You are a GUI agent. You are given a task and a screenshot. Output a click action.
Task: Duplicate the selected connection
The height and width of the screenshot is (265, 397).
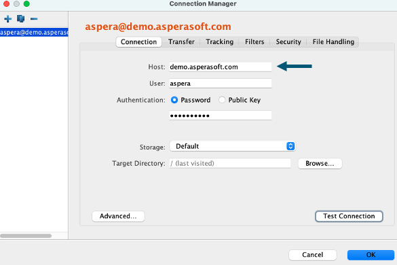point(21,19)
